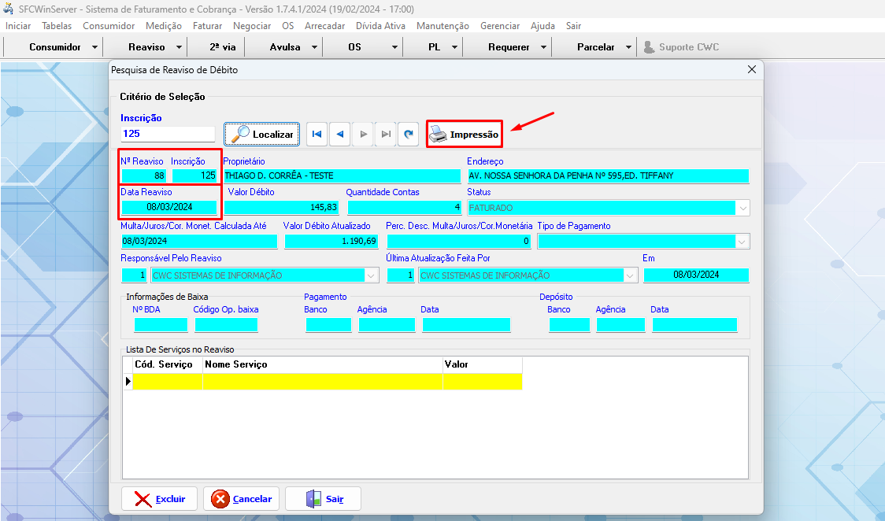Click the Impressão printer button
This screenshot has height=521, width=885.
pyautogui.click(x=465, y=135)
